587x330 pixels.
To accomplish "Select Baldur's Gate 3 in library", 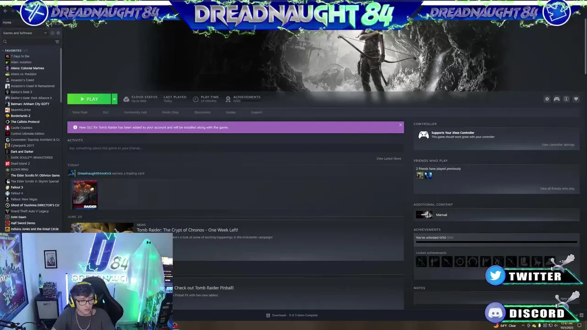I will click(x=21, y=92).
